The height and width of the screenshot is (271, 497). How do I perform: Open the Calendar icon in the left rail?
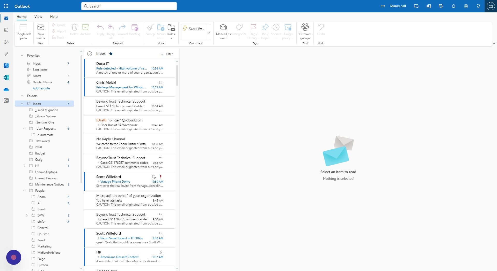coord(6,30)
